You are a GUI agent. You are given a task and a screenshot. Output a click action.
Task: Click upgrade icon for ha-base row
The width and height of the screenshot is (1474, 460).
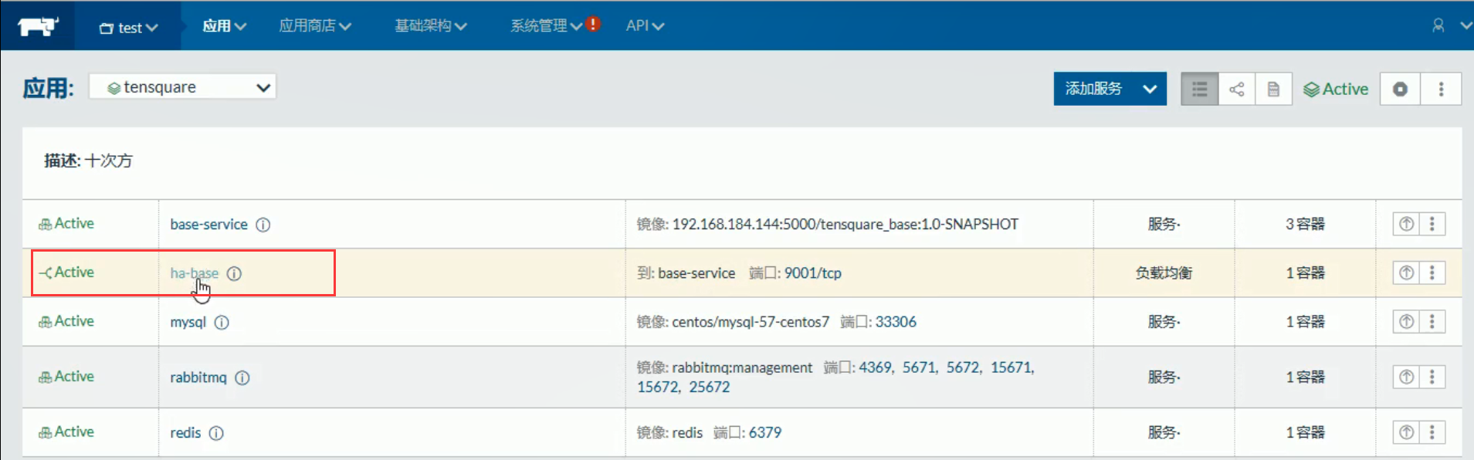pos(1406,272)
